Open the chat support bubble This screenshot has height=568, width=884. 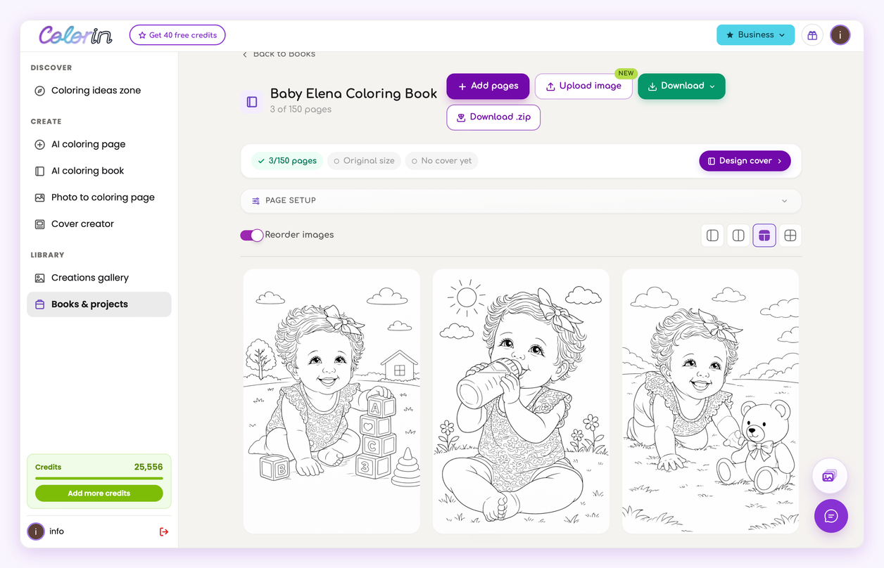pos(831,516)
